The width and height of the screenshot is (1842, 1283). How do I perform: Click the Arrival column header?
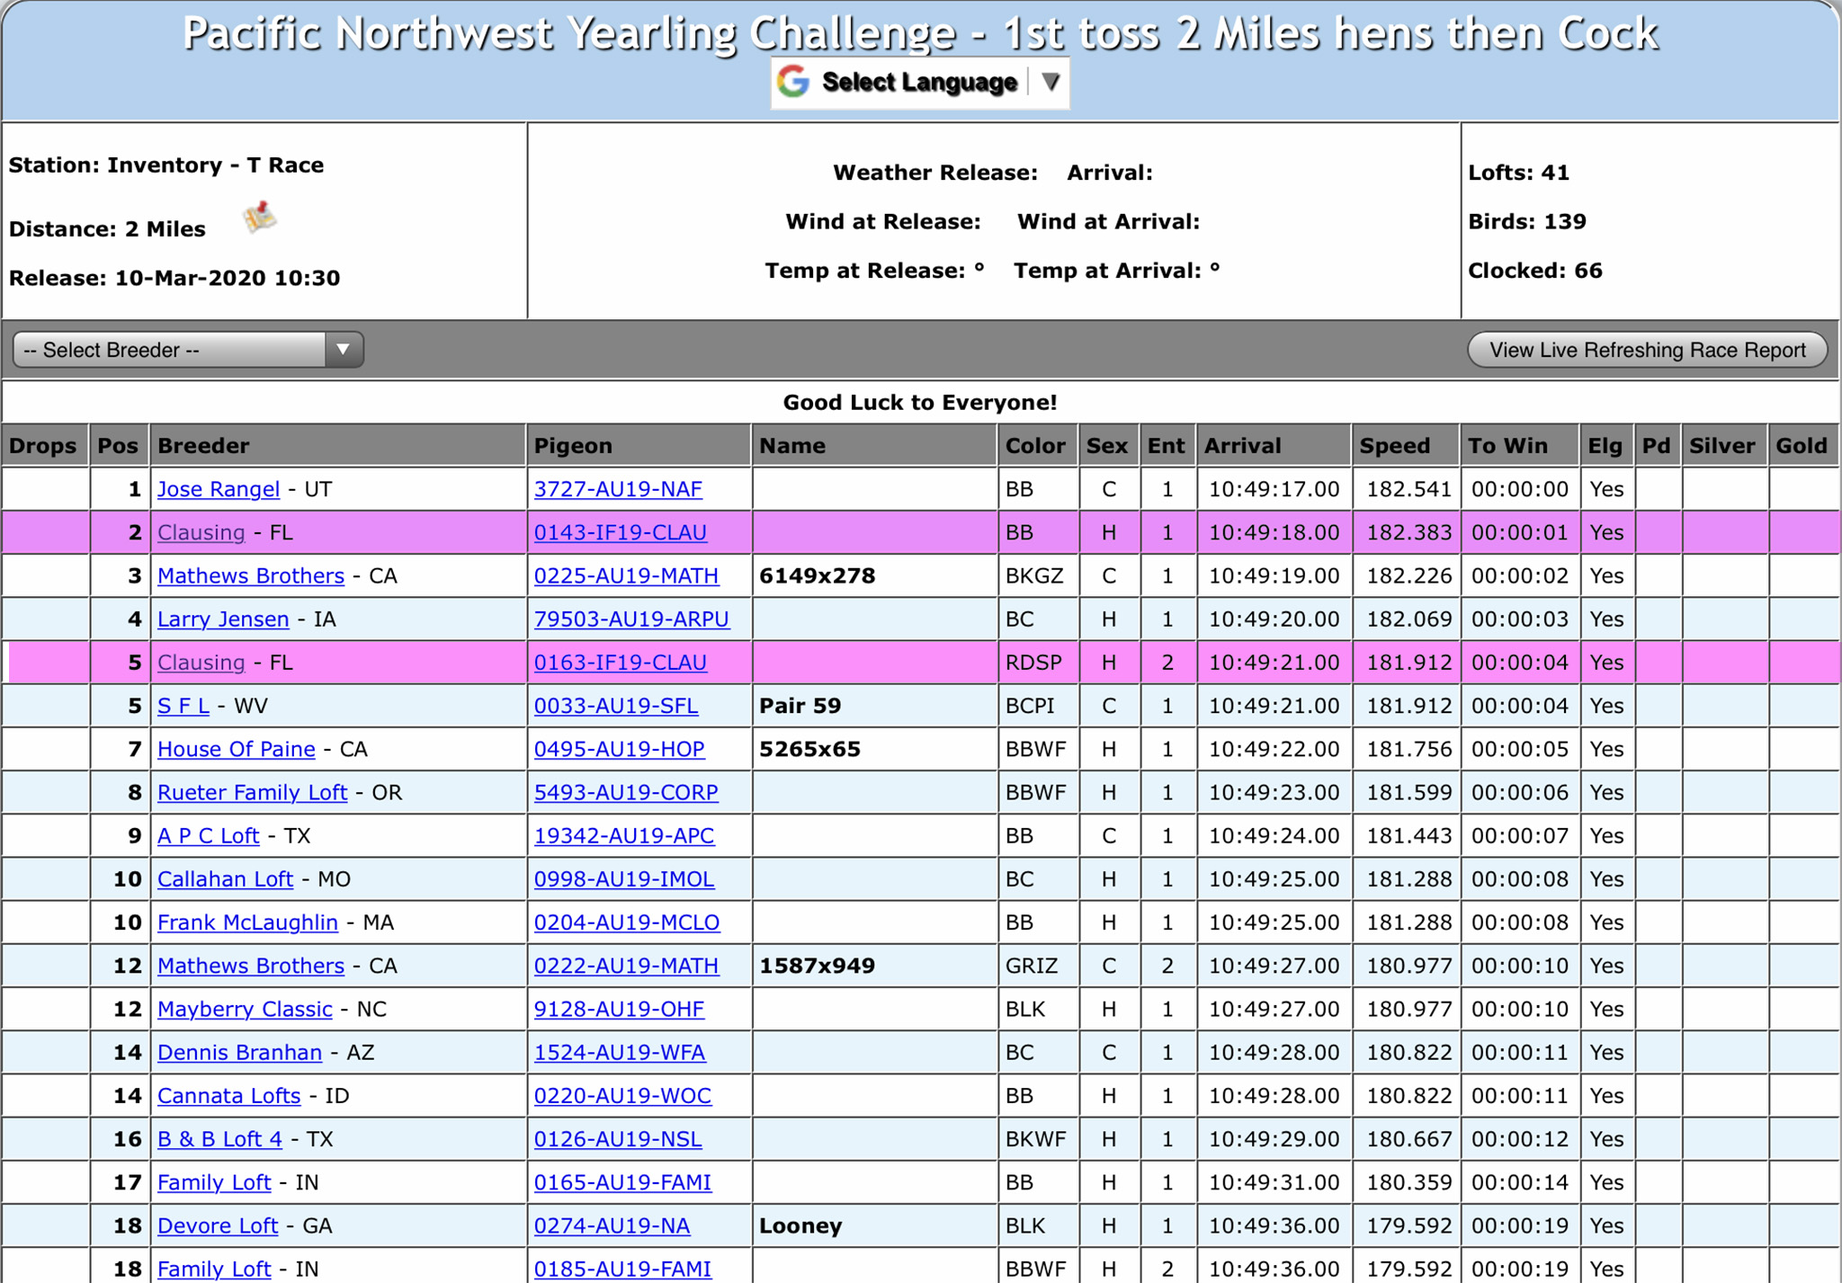[x=1273, y=445]
